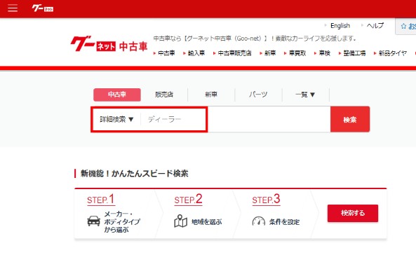Open the ヘルプ help link
The width and height of the screenshot is (416, 255).
[375, 26]
